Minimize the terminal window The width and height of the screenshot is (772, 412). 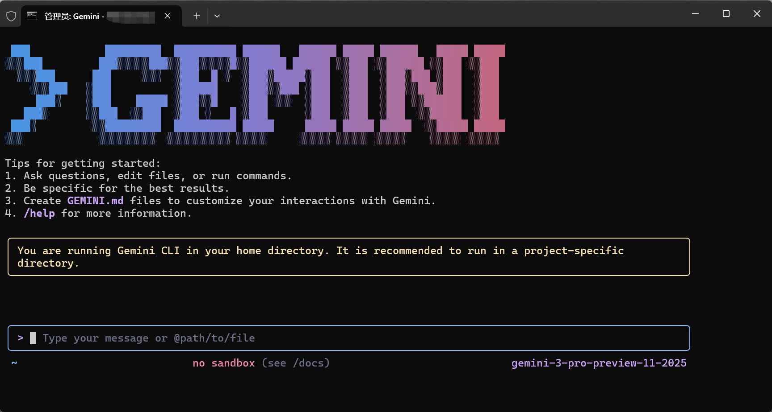[695, 13]
